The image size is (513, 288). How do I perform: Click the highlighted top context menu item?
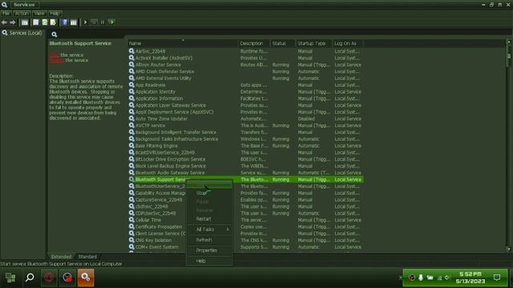point(209,185)
